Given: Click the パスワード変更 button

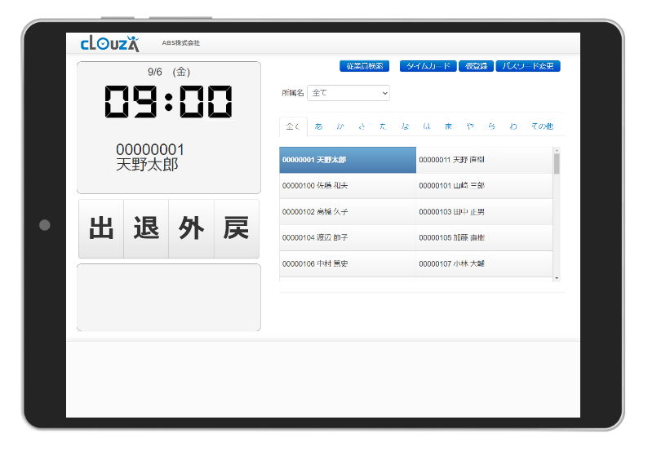Looking at the screenshot, I should click(528, 66).
